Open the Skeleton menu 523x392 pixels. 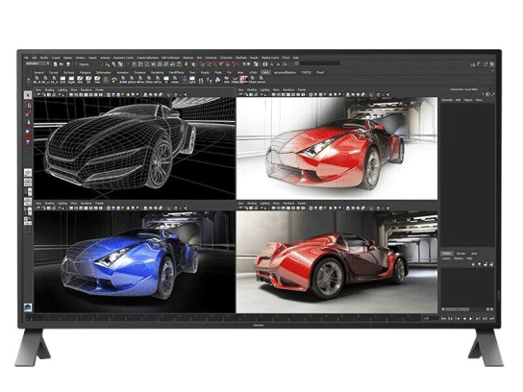coord(188,58)
